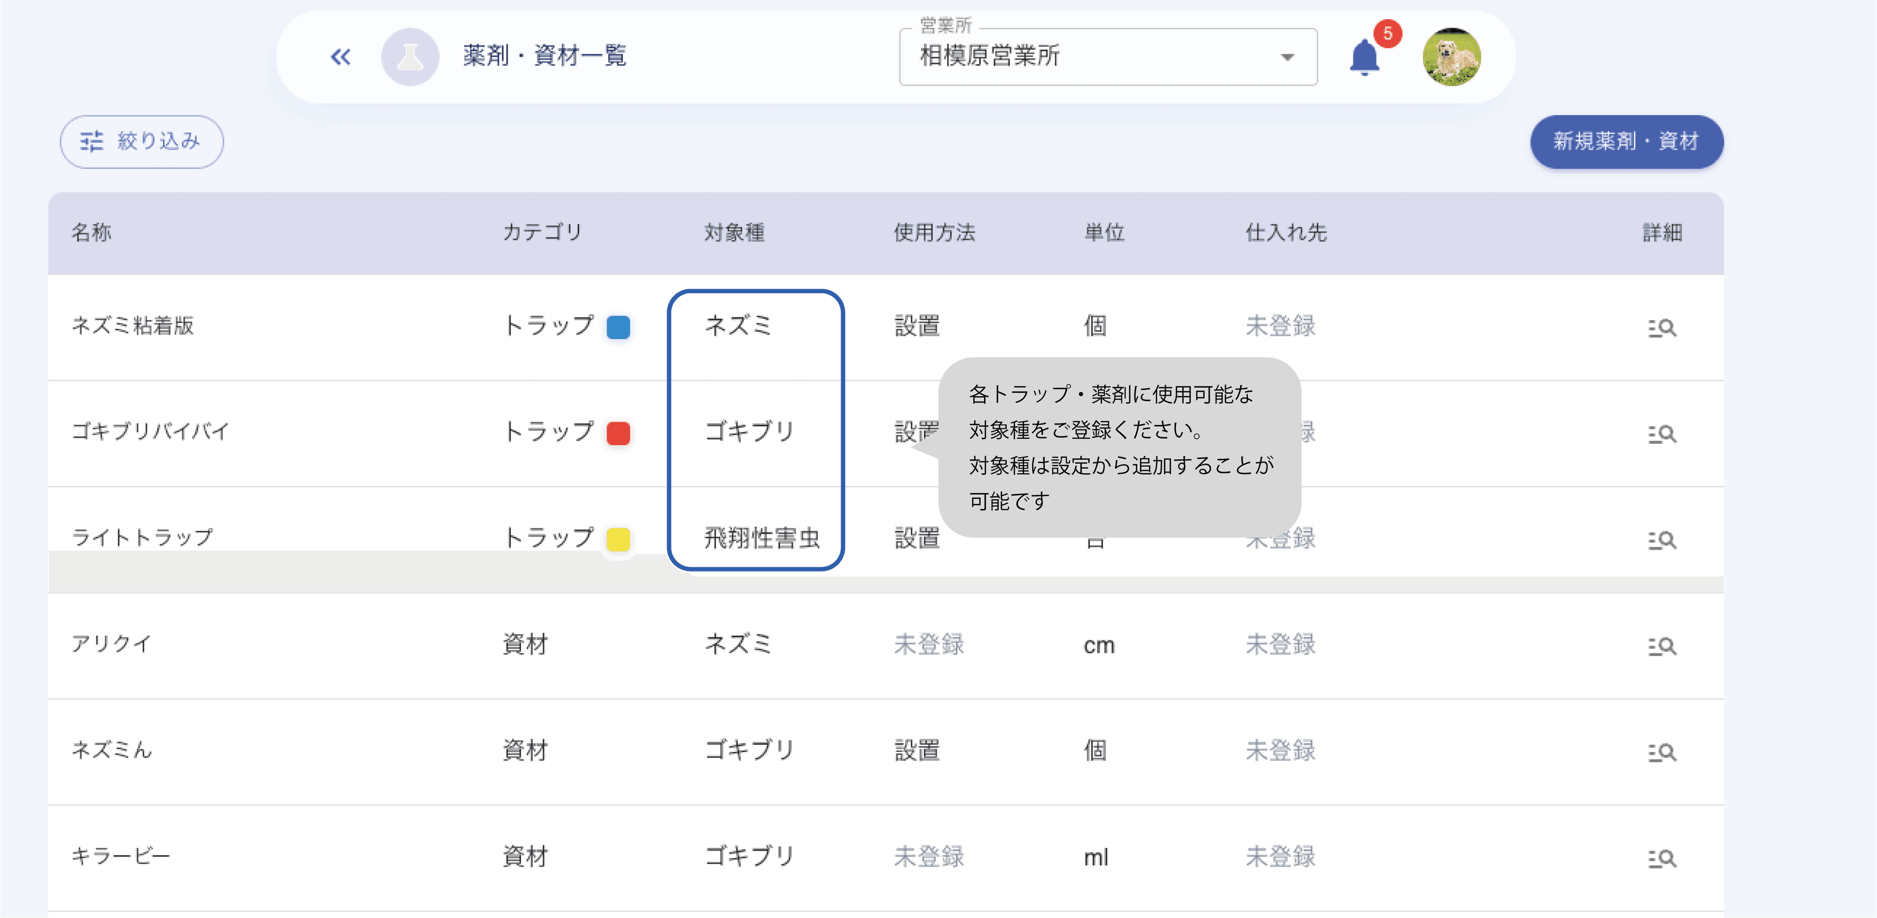This screenshot has height=918, width=1877.
Task: Click the dropdown arrow next to 相模原営業所
Action: tap(1288, 57)
